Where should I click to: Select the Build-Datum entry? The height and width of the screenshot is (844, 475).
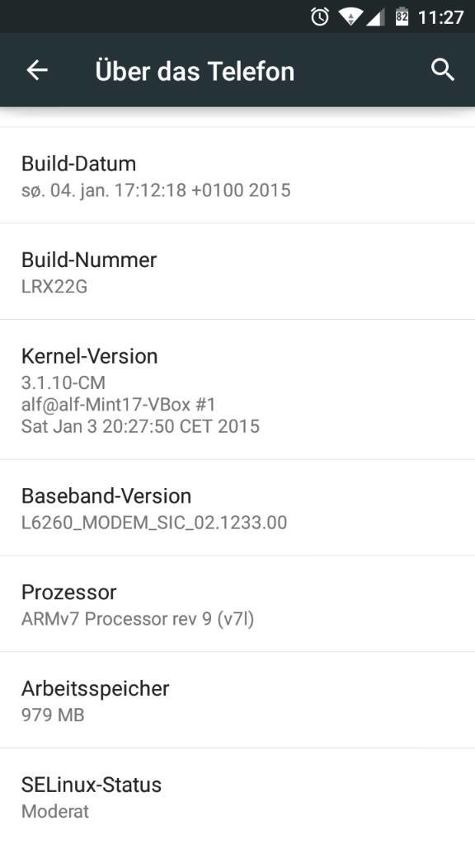click(x=237, y=176)
